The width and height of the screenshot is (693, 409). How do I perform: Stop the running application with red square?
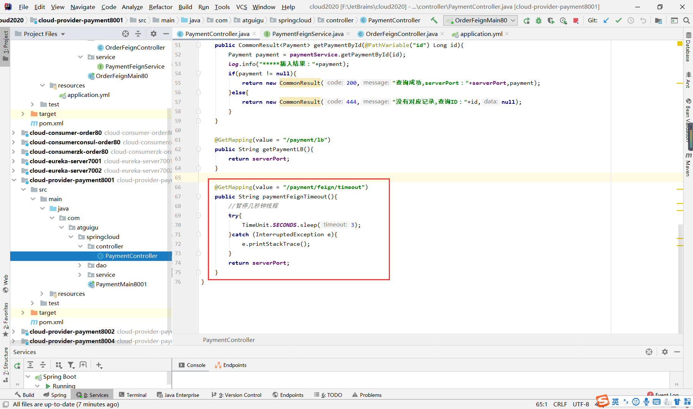576,20
